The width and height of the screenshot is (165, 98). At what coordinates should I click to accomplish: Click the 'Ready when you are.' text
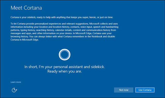pyautogui.click(x=64, y=72)
